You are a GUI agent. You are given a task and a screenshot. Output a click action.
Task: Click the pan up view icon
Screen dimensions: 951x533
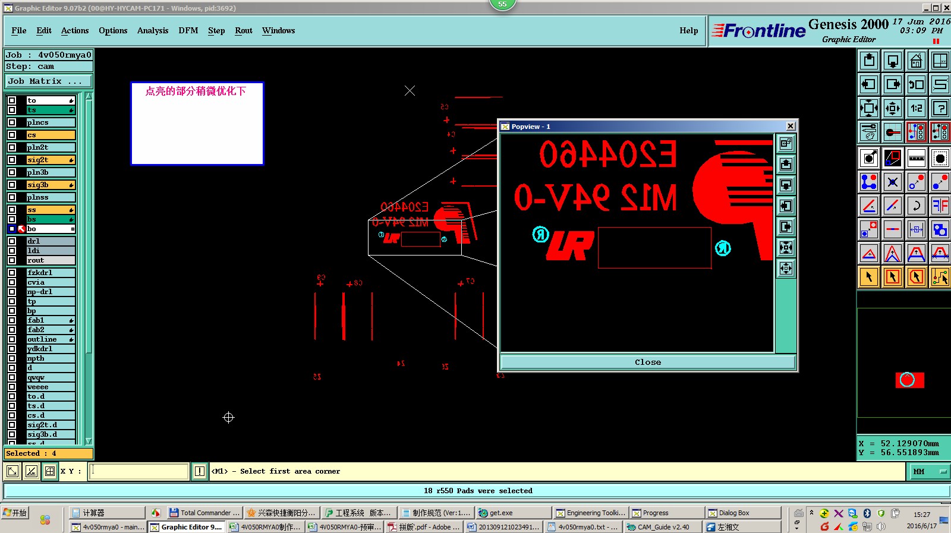[x=869, y=61]
